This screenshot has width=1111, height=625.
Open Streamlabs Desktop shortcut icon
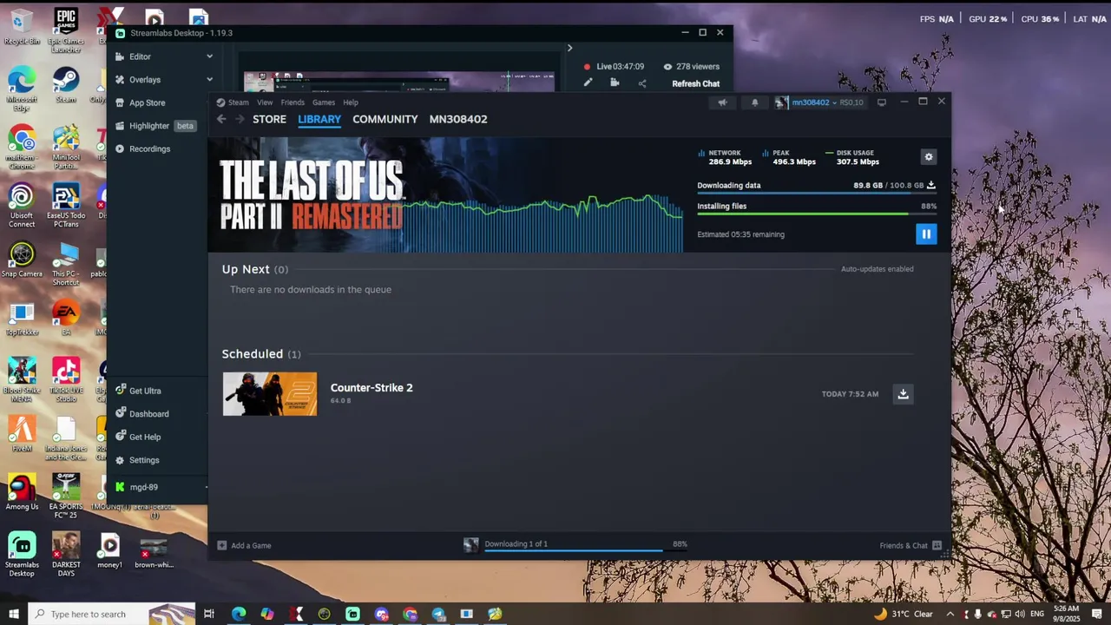(x=22, y=555)
